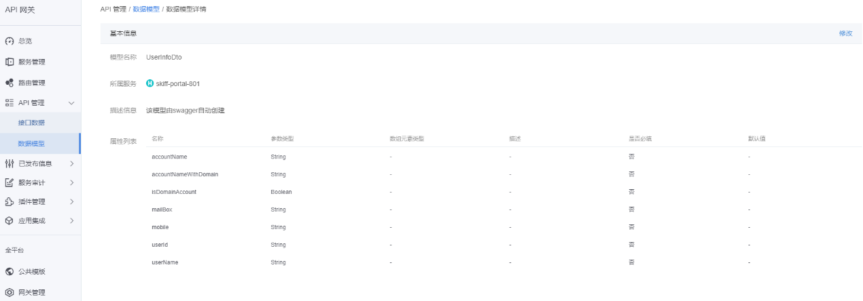This screenshot has height=301, width=863.
Task: Open the 接口数据 submenu item
Action: 31,123
